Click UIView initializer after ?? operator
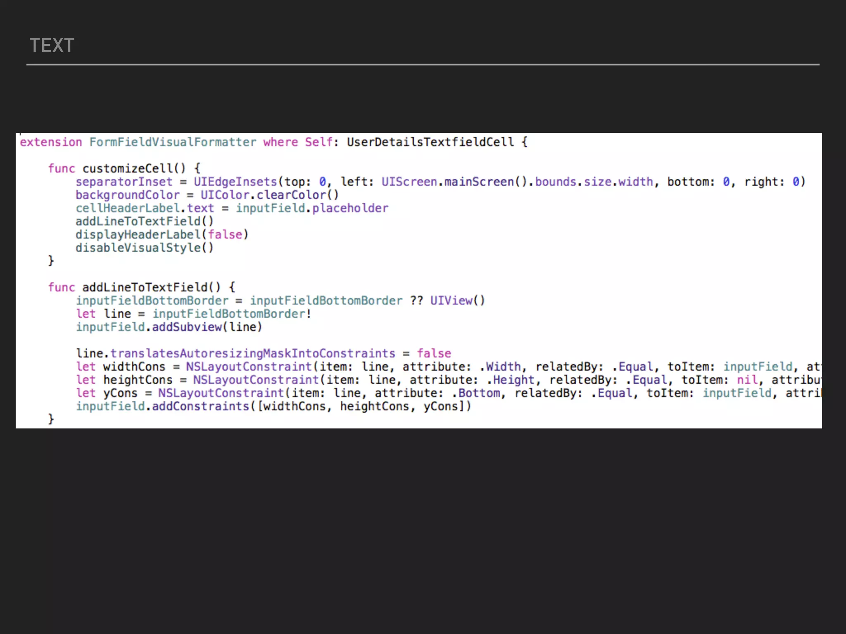 pyautogui.click(x=451, y=300)
